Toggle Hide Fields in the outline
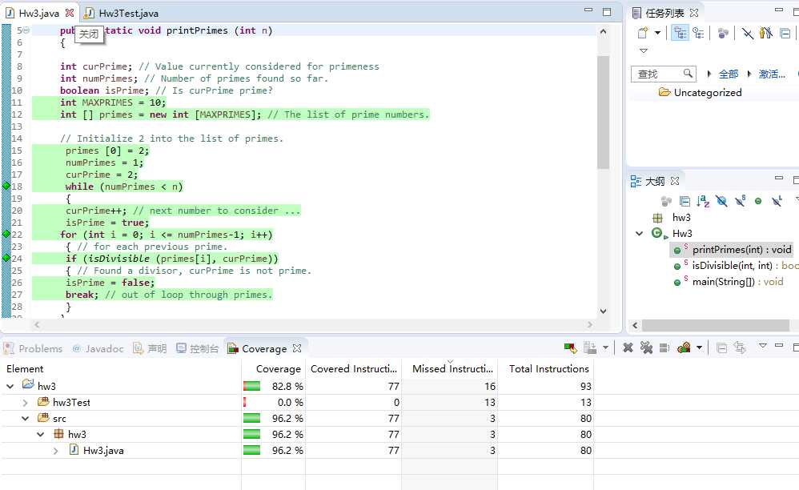This screenshot has width=799, height=490. [721, 201]
